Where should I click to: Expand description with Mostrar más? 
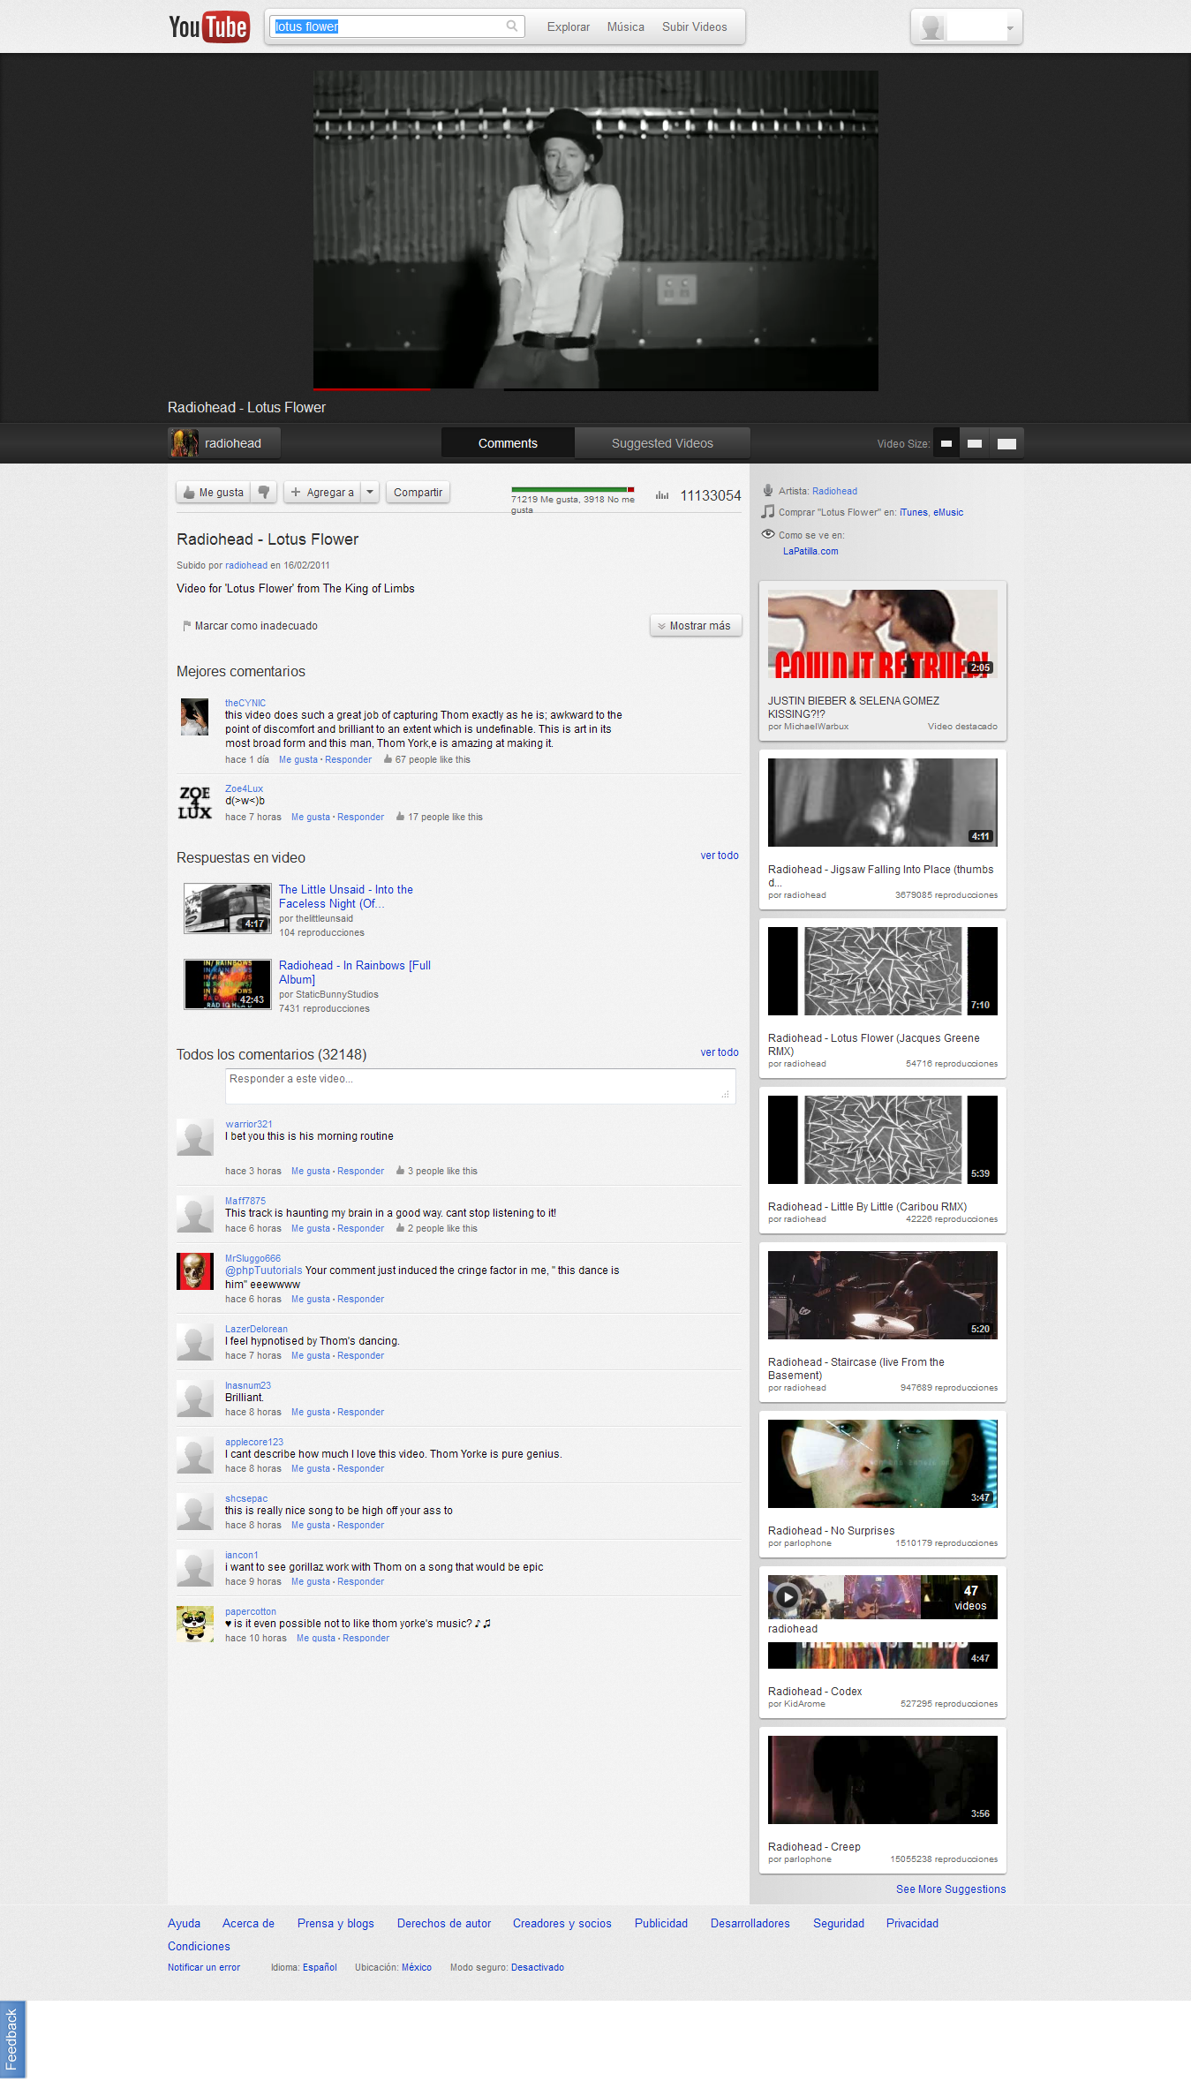click(696, 626)
